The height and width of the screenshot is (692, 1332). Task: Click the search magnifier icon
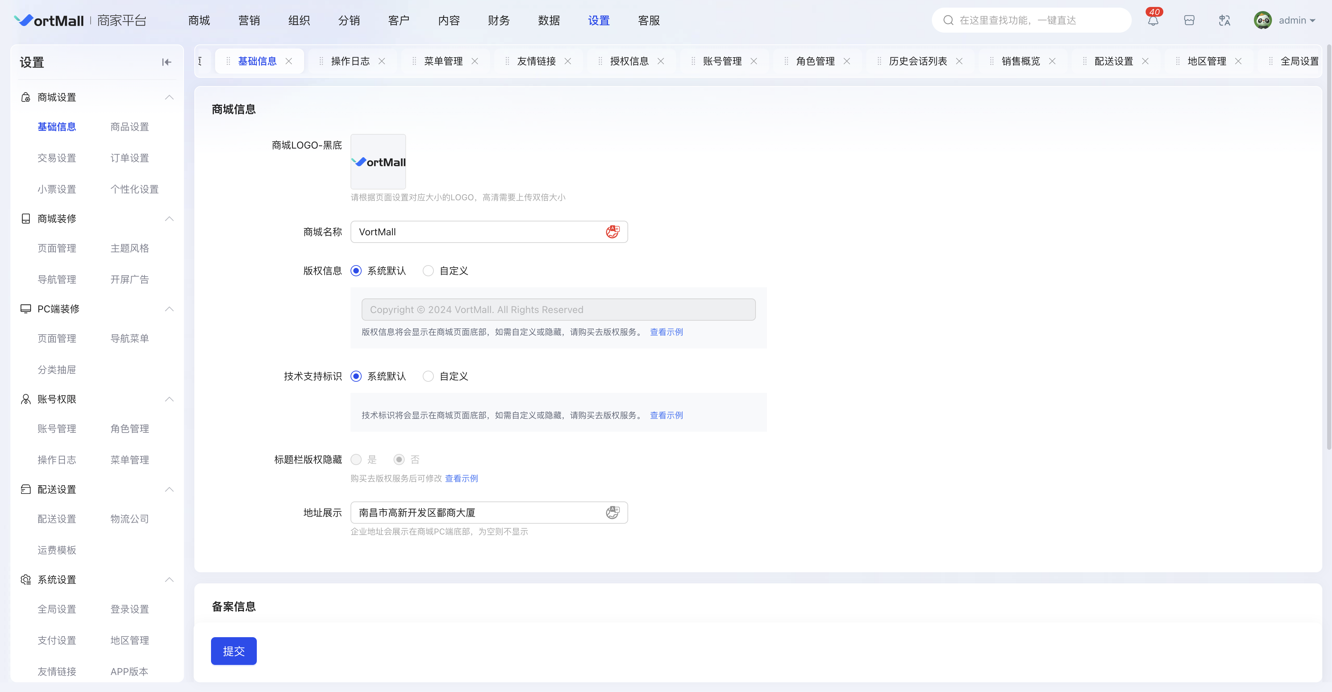pos(948,20)
